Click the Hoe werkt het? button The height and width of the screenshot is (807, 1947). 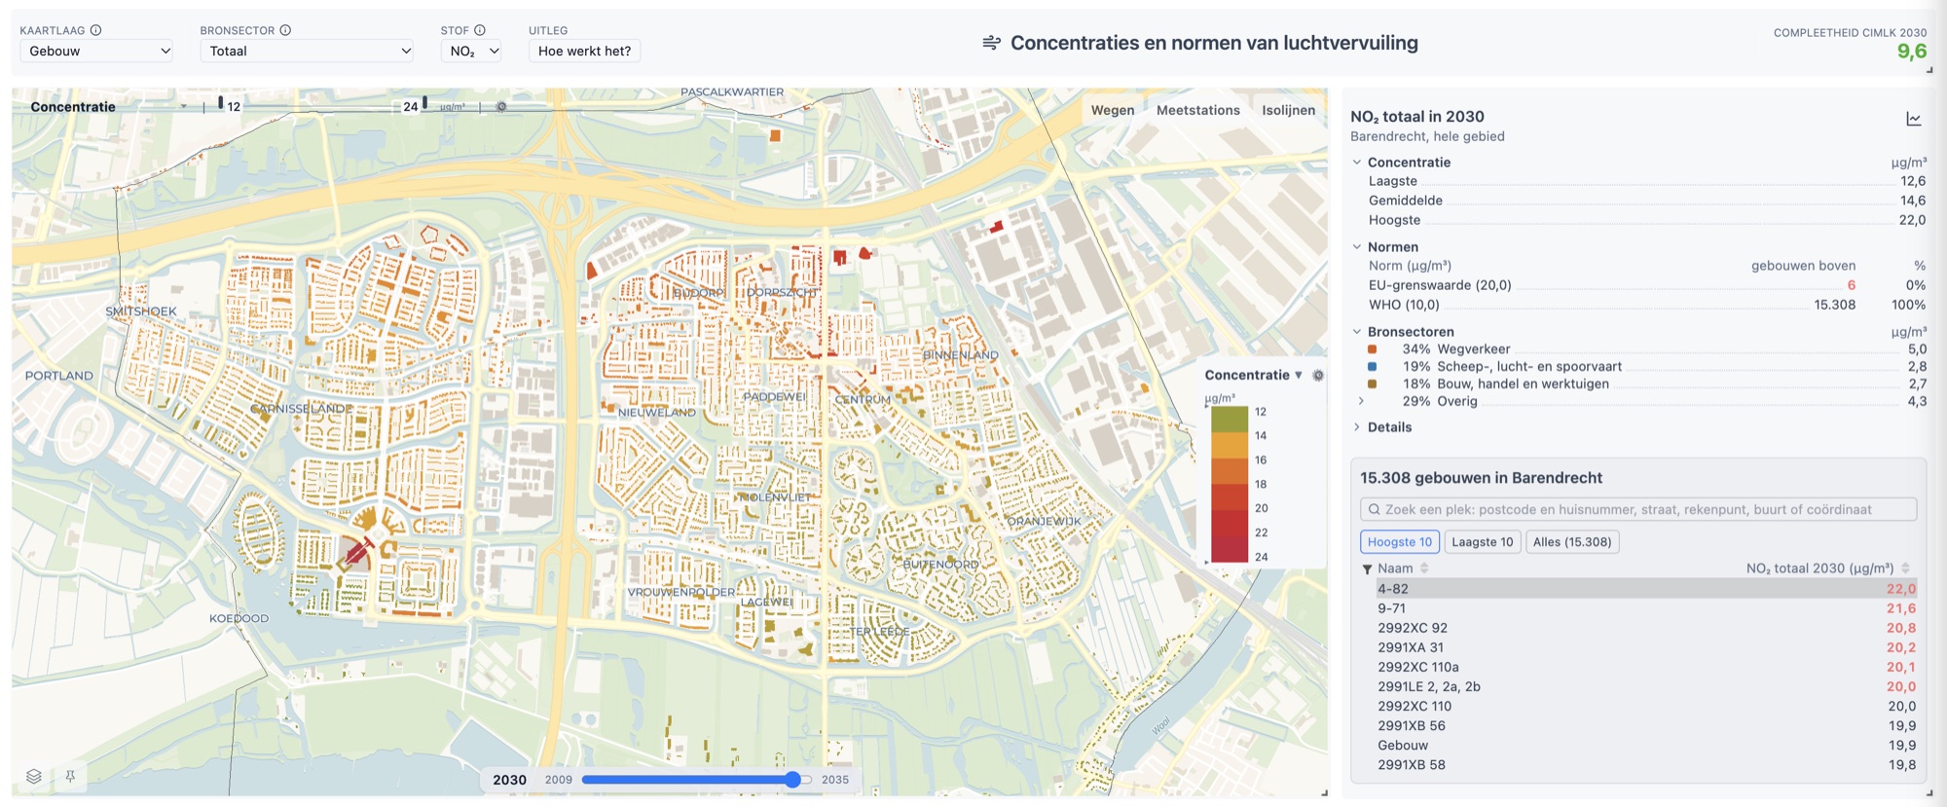click(x=584, y=51)
